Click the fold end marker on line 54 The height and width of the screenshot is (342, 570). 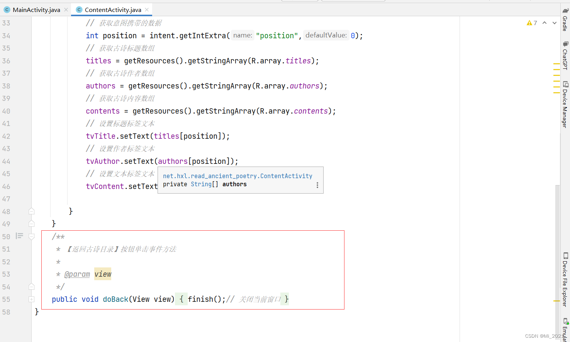(32, 287)
